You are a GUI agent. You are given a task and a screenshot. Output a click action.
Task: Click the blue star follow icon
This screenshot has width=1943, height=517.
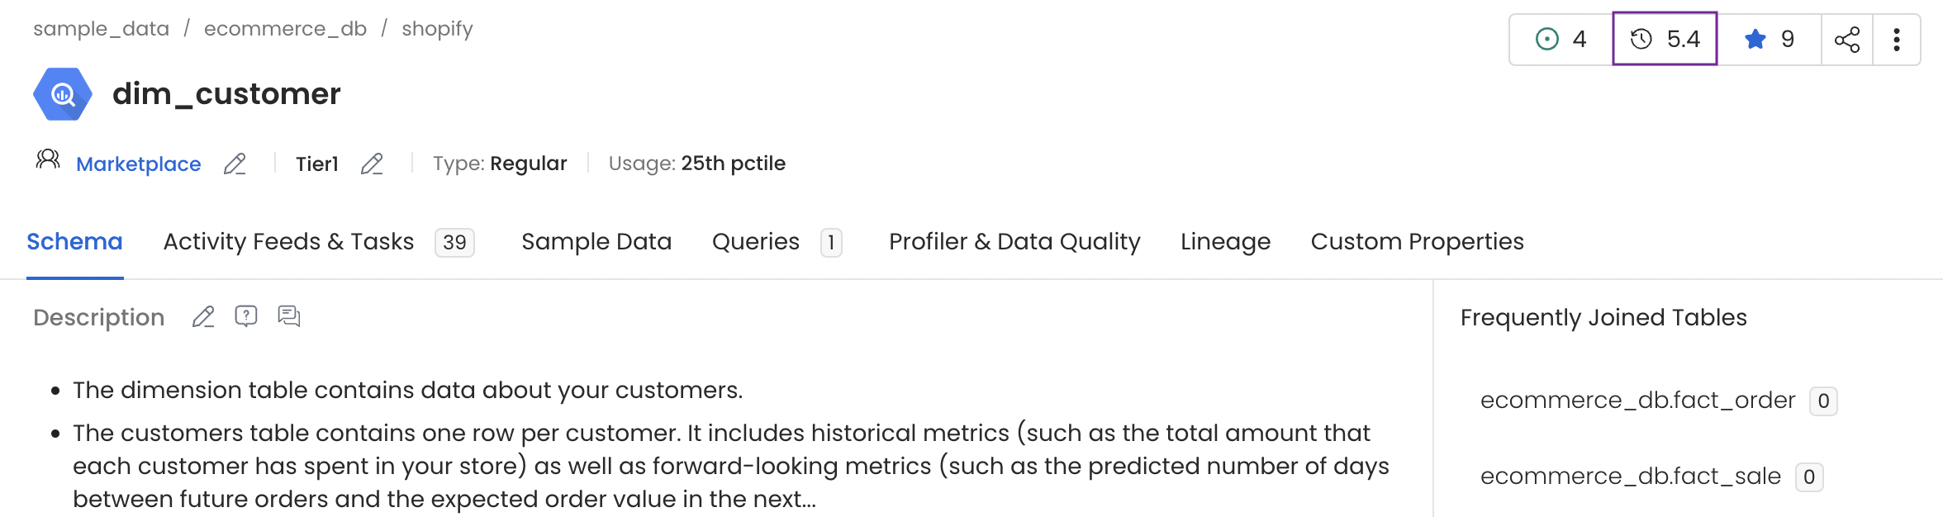[x=1755, y=39]
